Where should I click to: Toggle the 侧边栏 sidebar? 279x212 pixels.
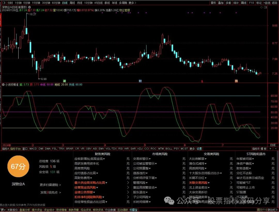272,210
